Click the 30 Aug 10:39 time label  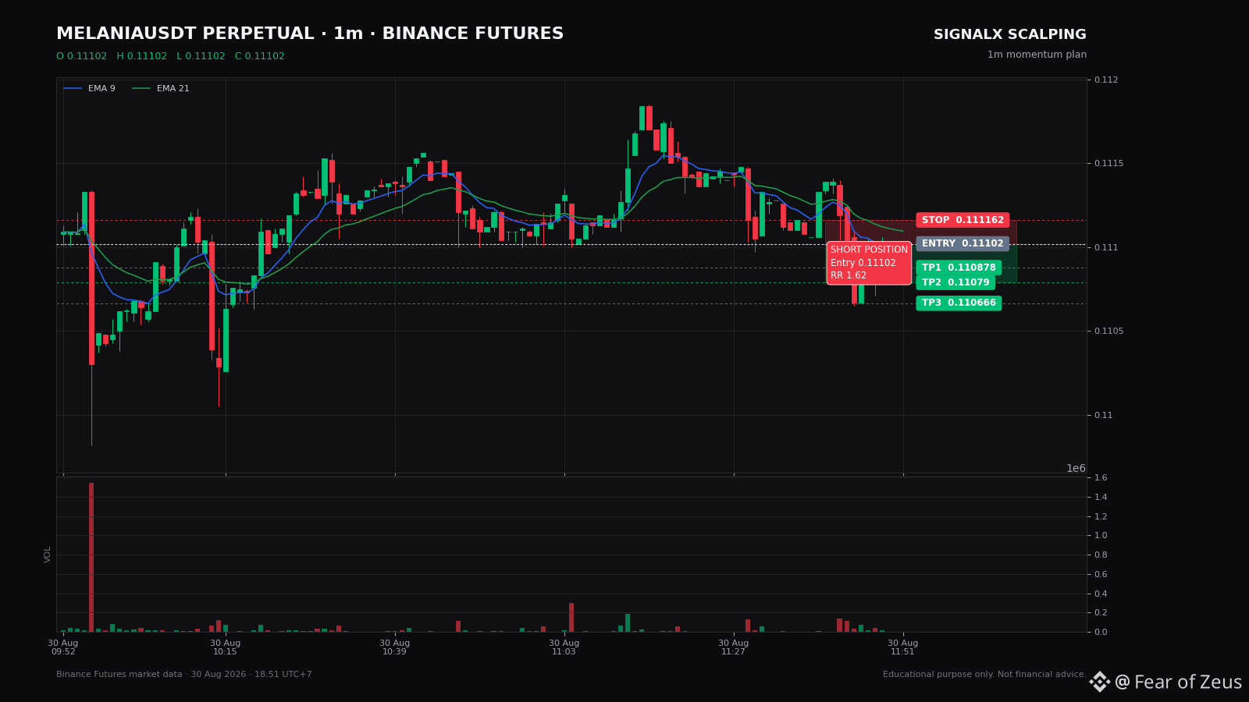coord(395,647)
